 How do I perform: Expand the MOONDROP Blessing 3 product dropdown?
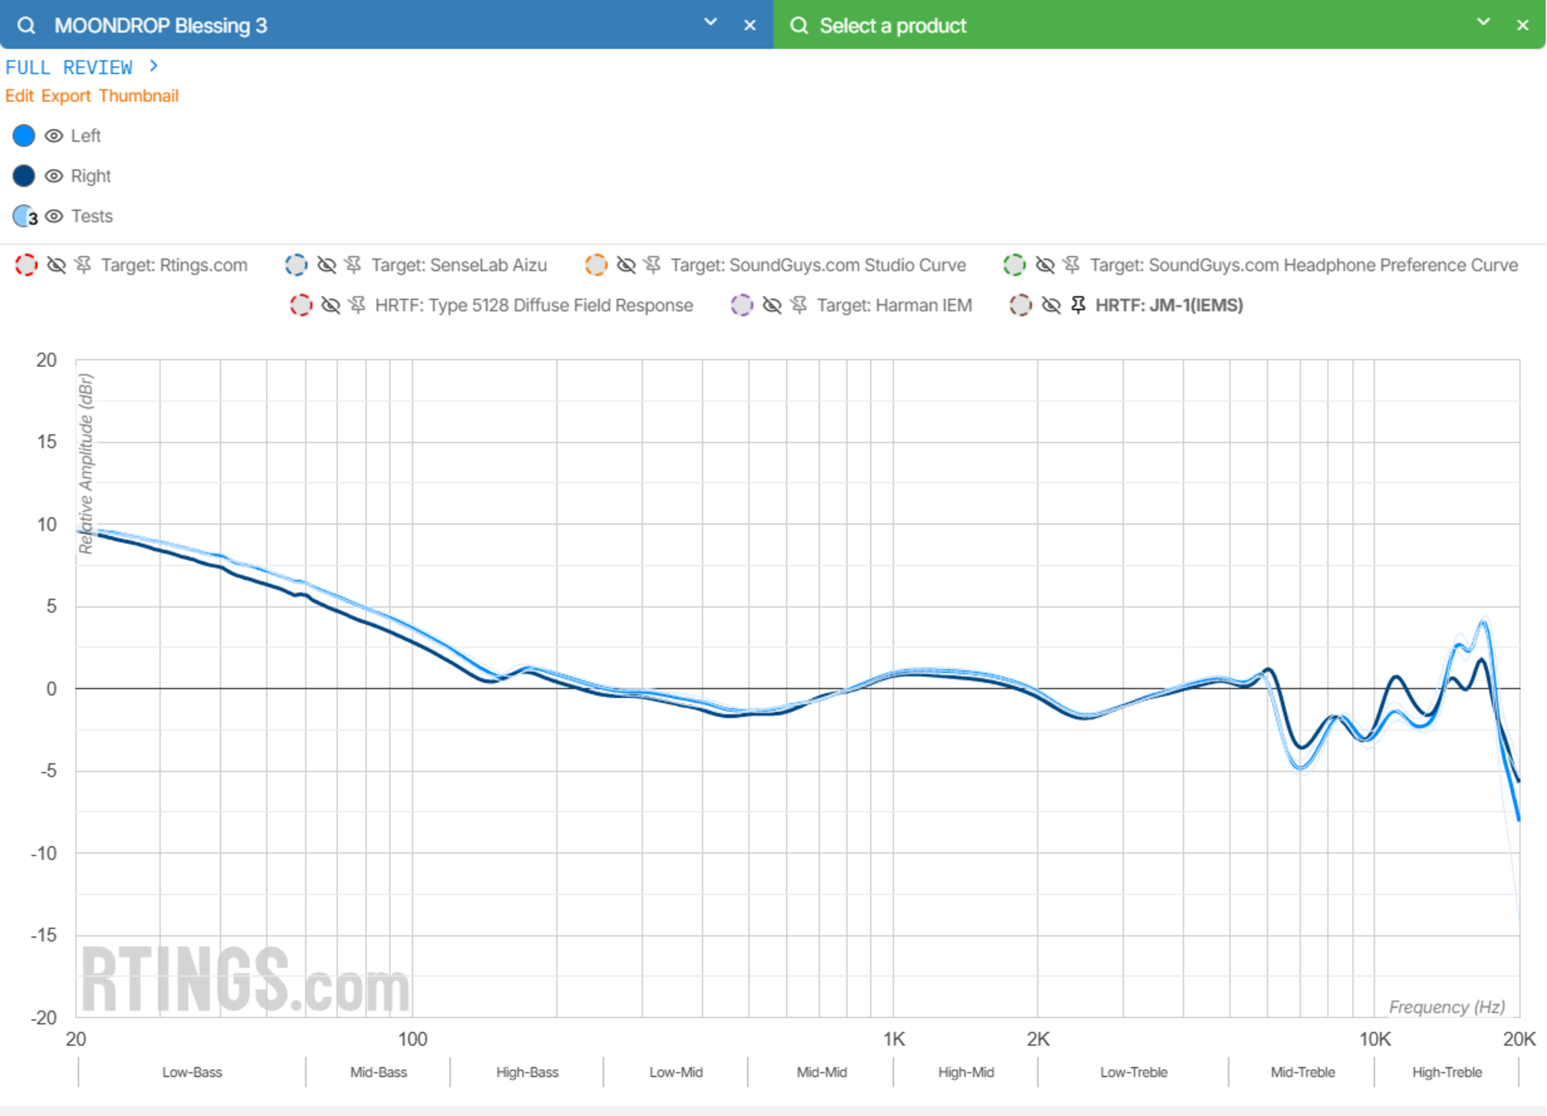710,22
